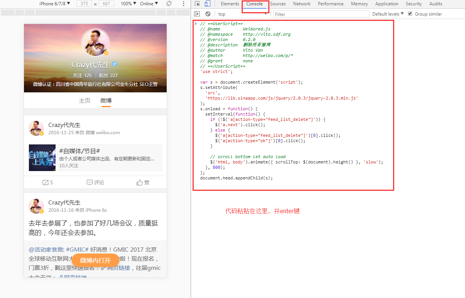Click the 微博认证 verification description text

pyautogui.click(x=95, y=84)
